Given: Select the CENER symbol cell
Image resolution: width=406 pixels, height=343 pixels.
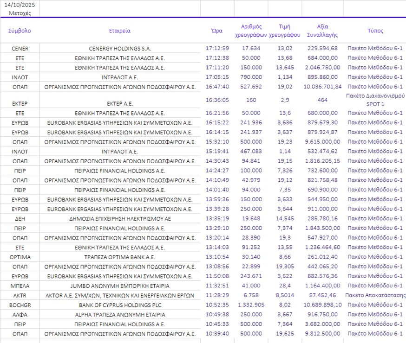Looking at the screenshot, I should pos(20,48).
